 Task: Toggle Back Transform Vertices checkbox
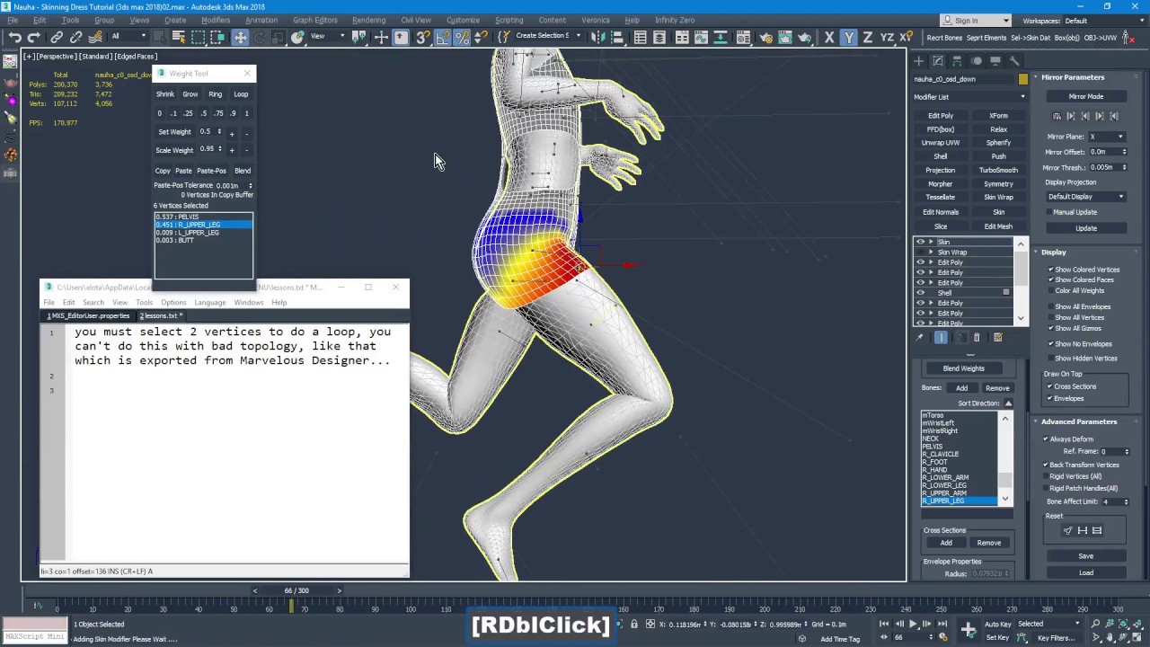(1045, 465)
